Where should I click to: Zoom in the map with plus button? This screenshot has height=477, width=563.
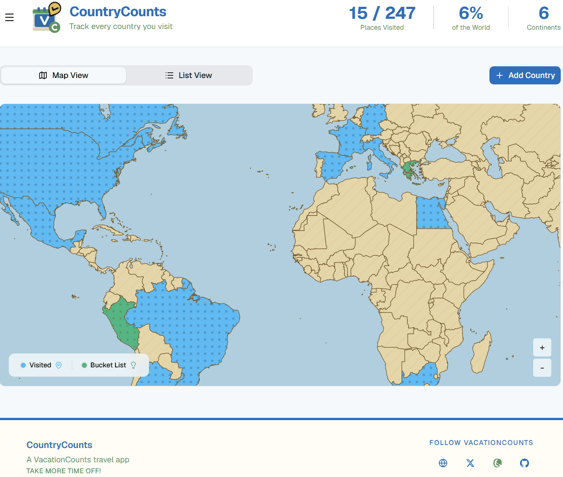click(542, 348)
